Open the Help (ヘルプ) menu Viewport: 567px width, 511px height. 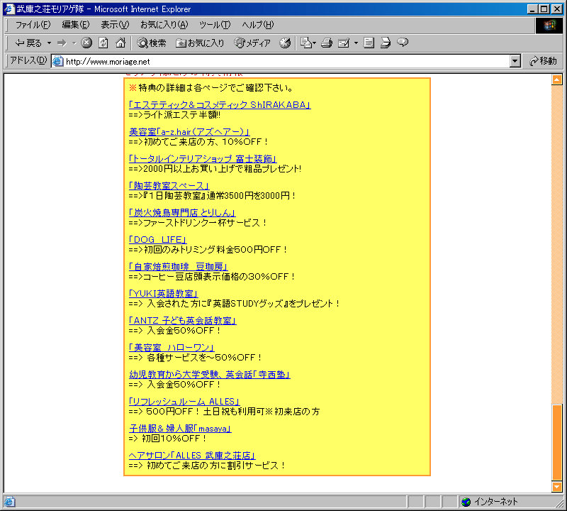[258, 25]
